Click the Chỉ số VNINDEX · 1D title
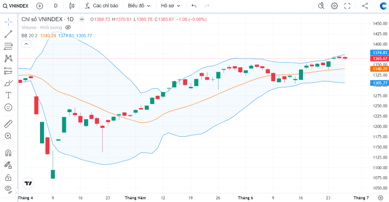Screen dimensions: 389x202 click(x=48, y=19)
